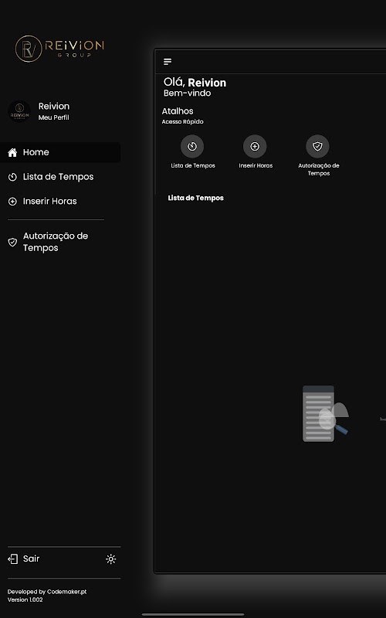Image resolution: width=386 pixels, height=618 pixels.
Task: Click Lista de Tempos shortcut circle icon
Action: coord(192,147)
